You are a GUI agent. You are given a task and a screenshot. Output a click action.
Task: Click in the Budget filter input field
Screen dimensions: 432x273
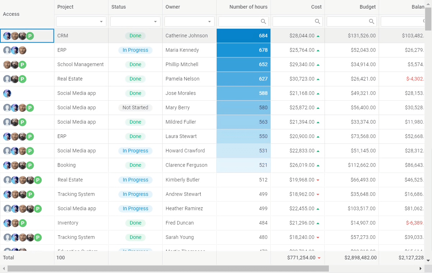coord(348,21)
